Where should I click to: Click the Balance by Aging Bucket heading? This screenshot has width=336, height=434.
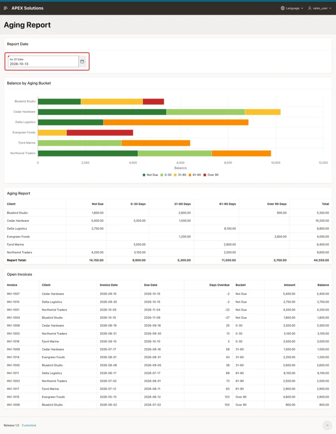click(x=29, y=83)
